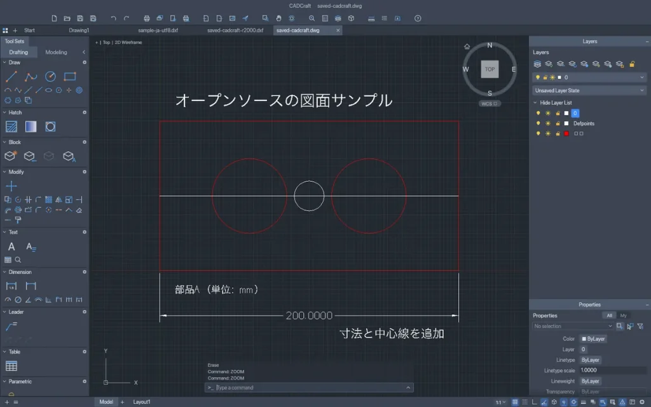
Task: Click the Print toolbar icon
Action: pos(147,18)
